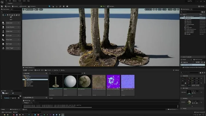Select Volumes category icon in Place Actors
This screenshot has width=206, height=116.
coord(19,15)
